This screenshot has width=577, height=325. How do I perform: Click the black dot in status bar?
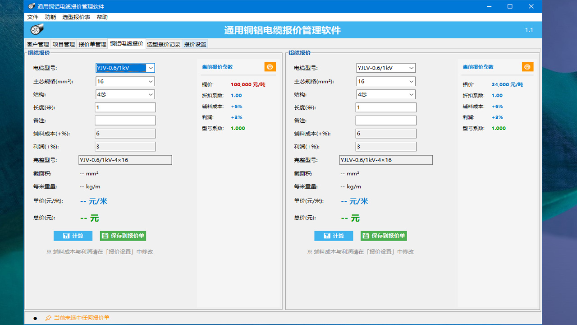tap(35, 318)
